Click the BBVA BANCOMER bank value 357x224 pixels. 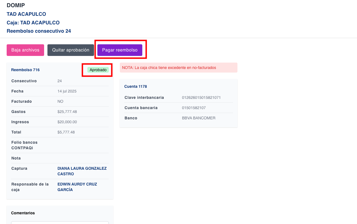(199, 118)
